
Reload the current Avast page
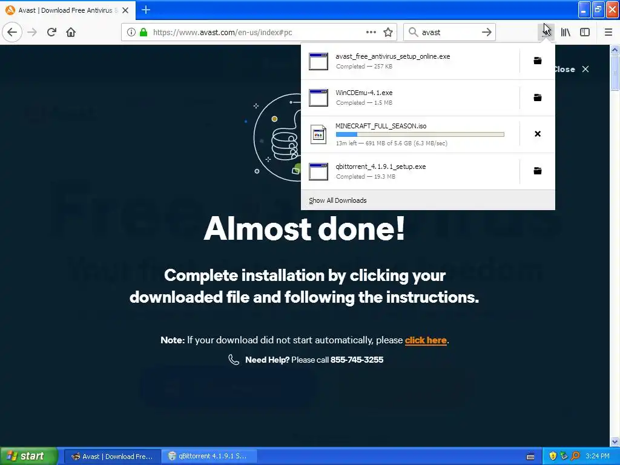coord(51,32)
